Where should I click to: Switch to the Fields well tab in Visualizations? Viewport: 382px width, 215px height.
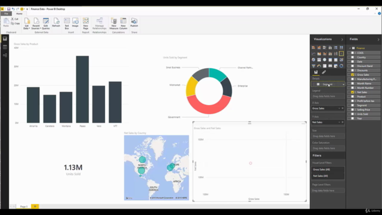[316, 72]
